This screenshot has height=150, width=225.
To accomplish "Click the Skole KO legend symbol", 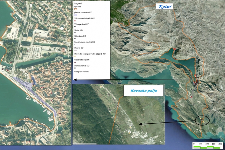I will click(x=75, y=32).
